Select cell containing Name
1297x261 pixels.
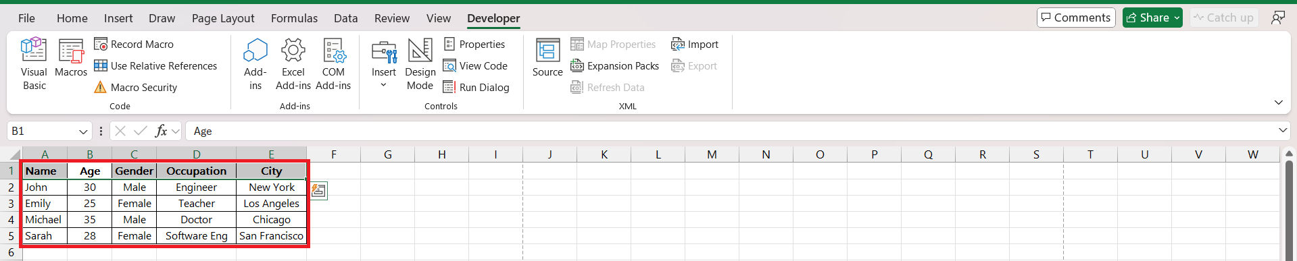[x=45, y=171]
